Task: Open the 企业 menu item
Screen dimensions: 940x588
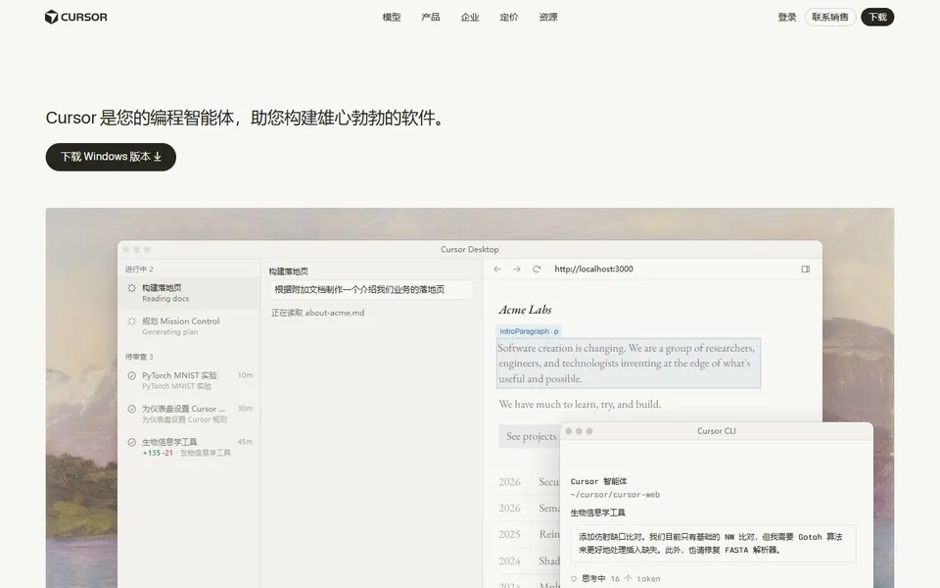Action: [x=470, y=18]
